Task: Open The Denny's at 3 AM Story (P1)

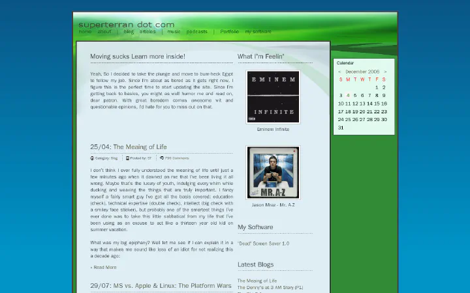Action: tap(270, 287)
